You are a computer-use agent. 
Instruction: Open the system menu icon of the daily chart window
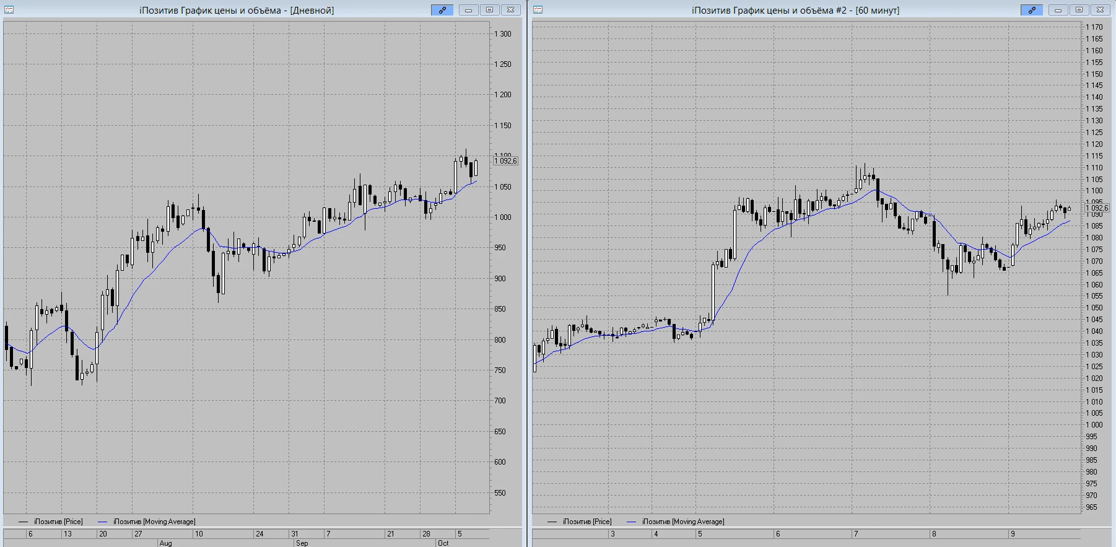pyautogui.click(x=9, y=10)
